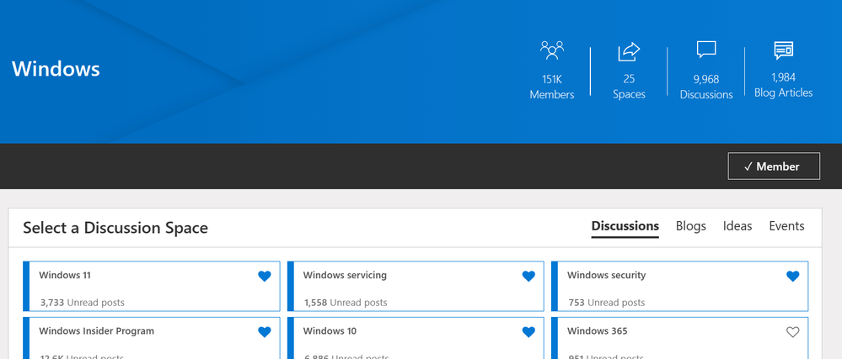Click 753 Unread posts text

coord(607,303)
